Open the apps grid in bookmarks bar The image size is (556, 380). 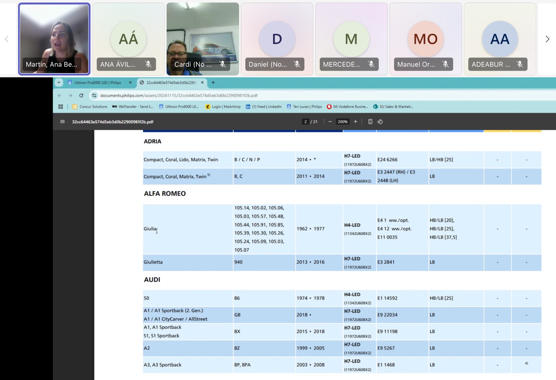(x=60, y=107)
